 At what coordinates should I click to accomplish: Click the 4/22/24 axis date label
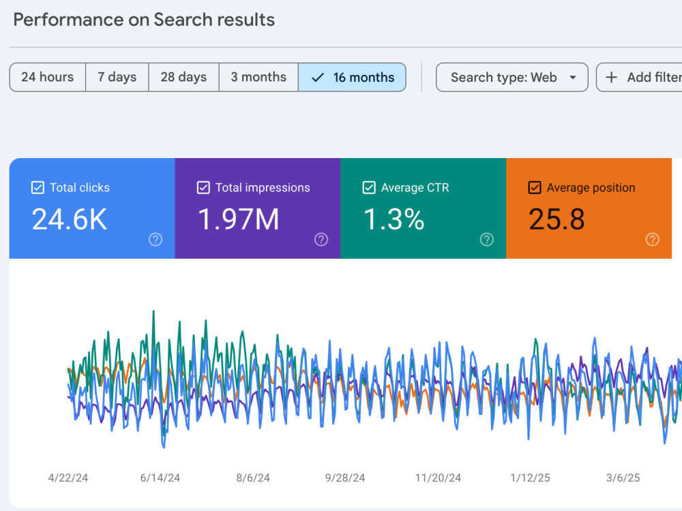[x=68, y=478]
